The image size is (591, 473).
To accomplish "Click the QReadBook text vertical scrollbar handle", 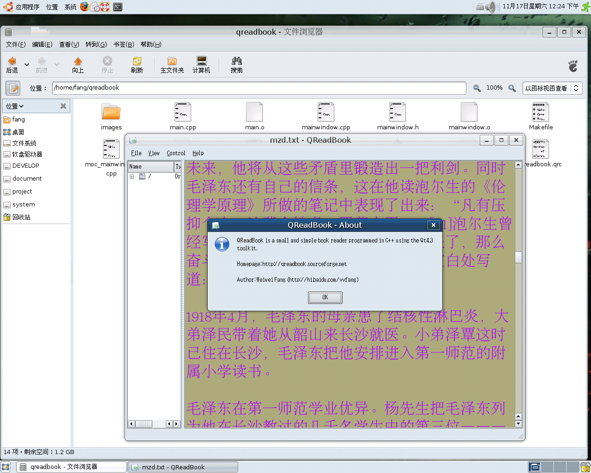I will click(518, 257).
